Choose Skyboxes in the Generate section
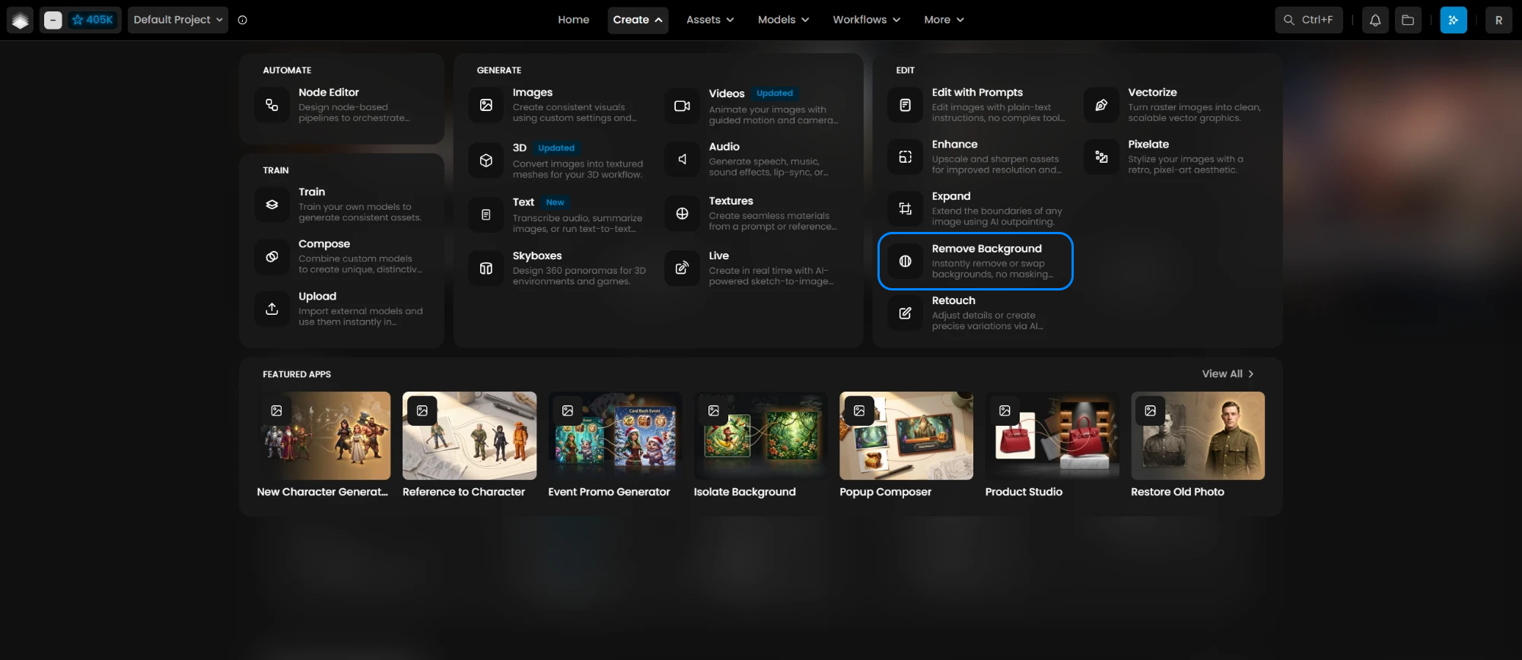Image resolution: width=1522 pixels, height=660 pixels. coord(559,268)
